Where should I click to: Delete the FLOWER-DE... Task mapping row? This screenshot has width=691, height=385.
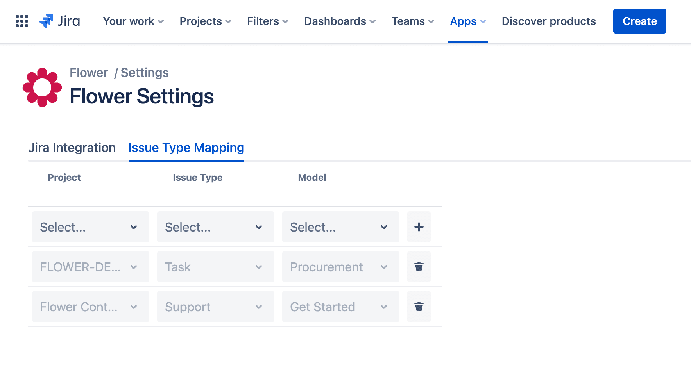click(x=419, y=267)
